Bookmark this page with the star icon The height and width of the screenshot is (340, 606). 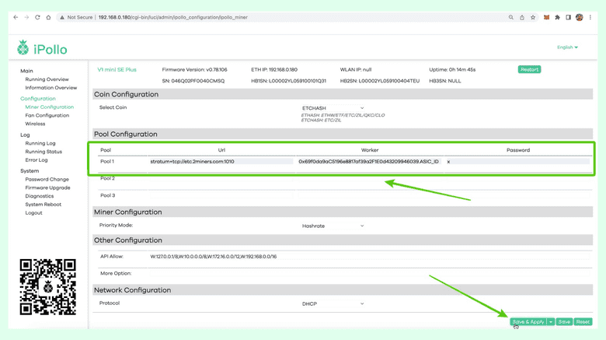(533, 17)
